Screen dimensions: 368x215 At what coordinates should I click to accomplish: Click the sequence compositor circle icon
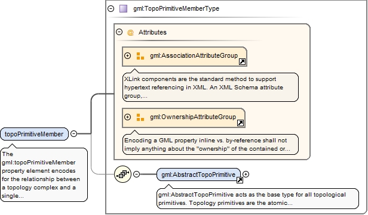pyautogui.click(x=122, y=174)
